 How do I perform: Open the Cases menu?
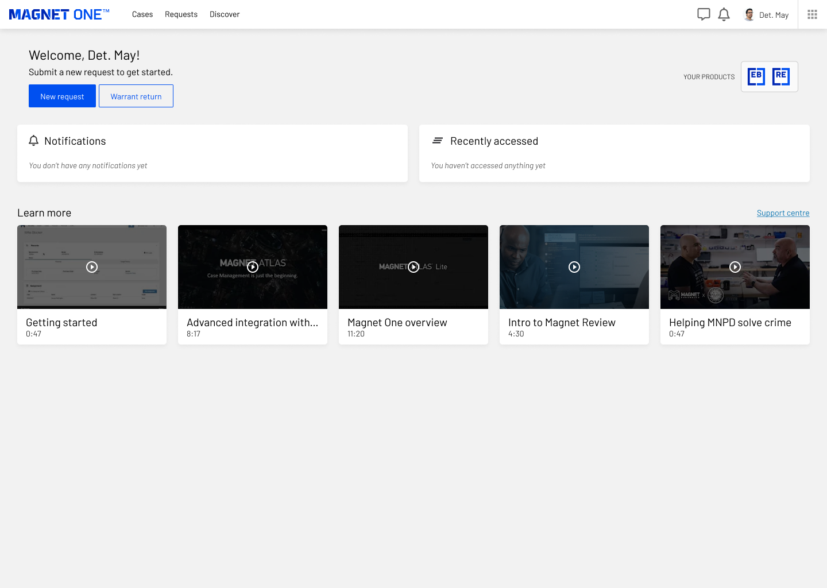142,14
